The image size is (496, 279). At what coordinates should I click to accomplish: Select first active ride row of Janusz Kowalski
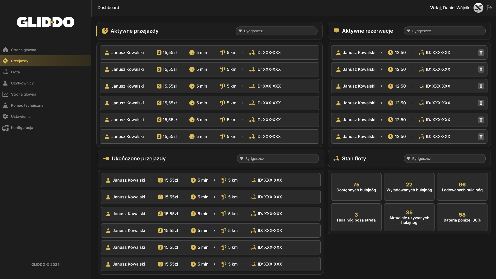tap(209, 53)
